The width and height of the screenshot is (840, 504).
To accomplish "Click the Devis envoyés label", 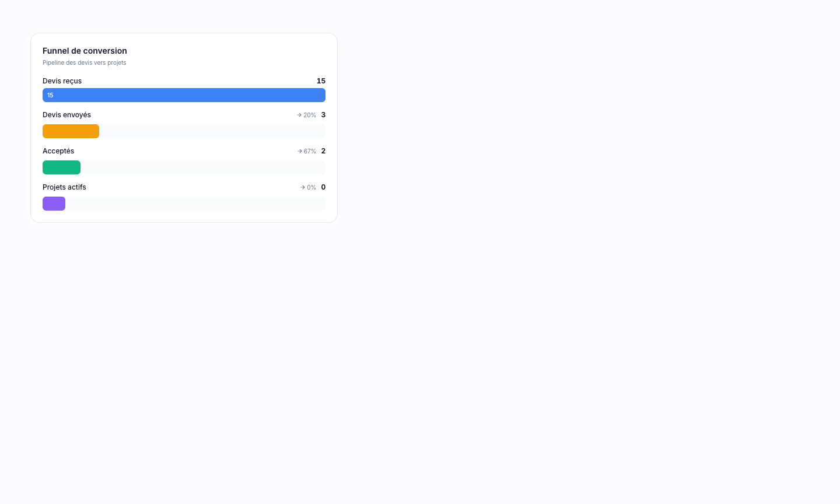I will pos(66,115).
